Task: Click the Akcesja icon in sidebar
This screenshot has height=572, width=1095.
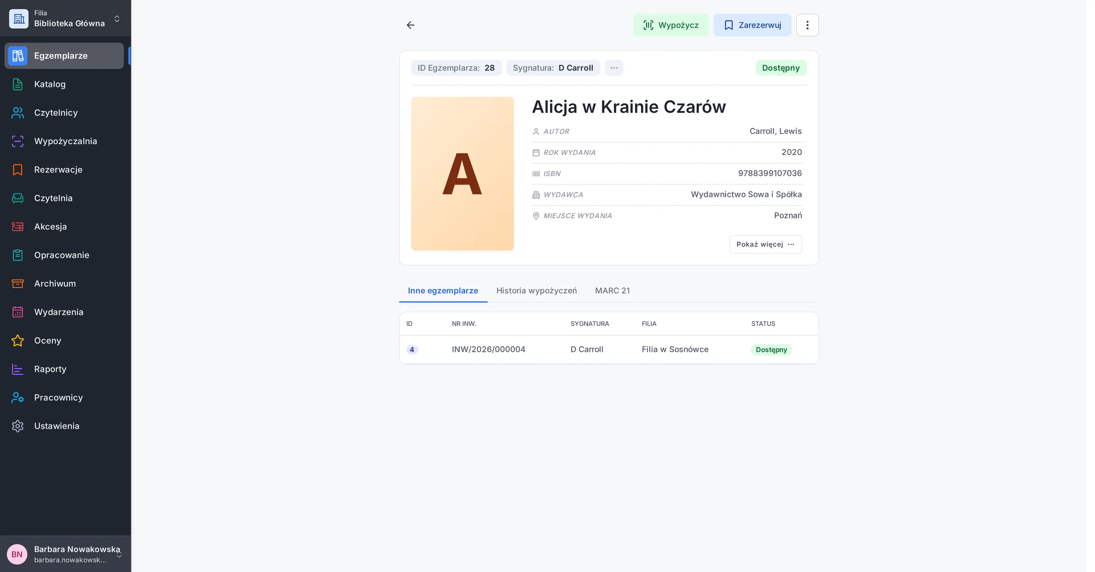Action: tap(17, 227)
